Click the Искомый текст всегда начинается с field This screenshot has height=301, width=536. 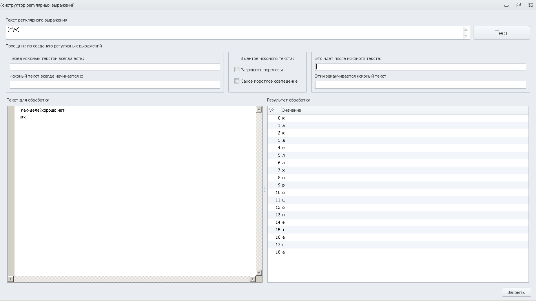tap(115, 85)
